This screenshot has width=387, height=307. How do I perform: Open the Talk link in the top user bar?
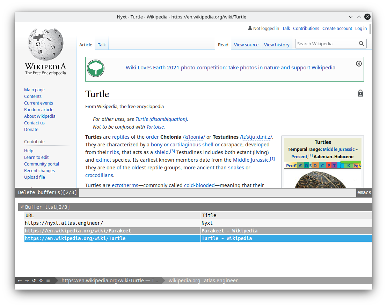286,29
